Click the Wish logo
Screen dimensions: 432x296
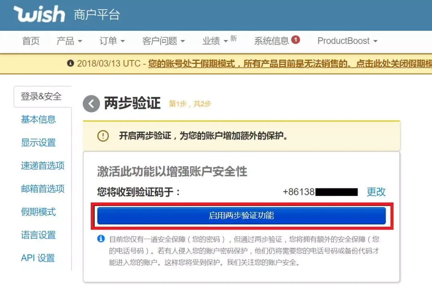coord(39,14)
